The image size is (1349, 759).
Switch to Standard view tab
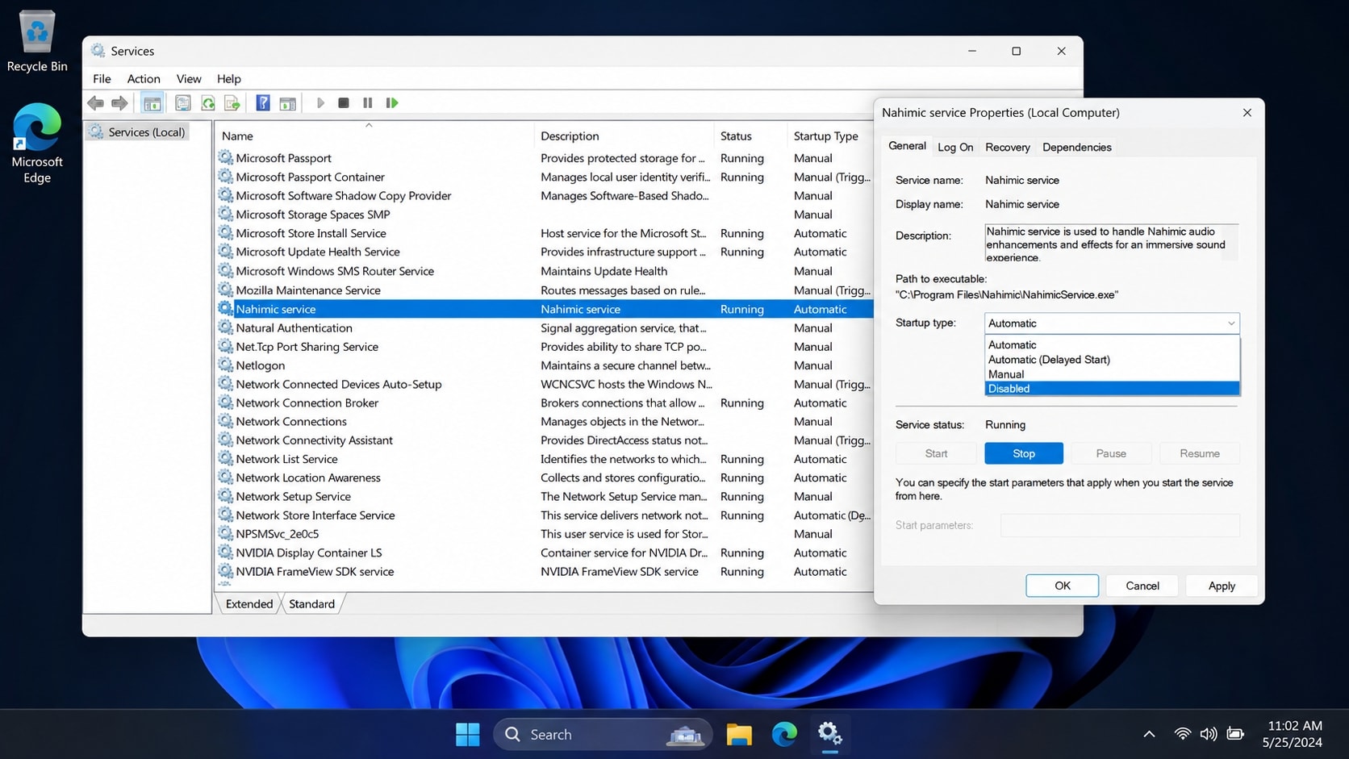pos(311,604)
